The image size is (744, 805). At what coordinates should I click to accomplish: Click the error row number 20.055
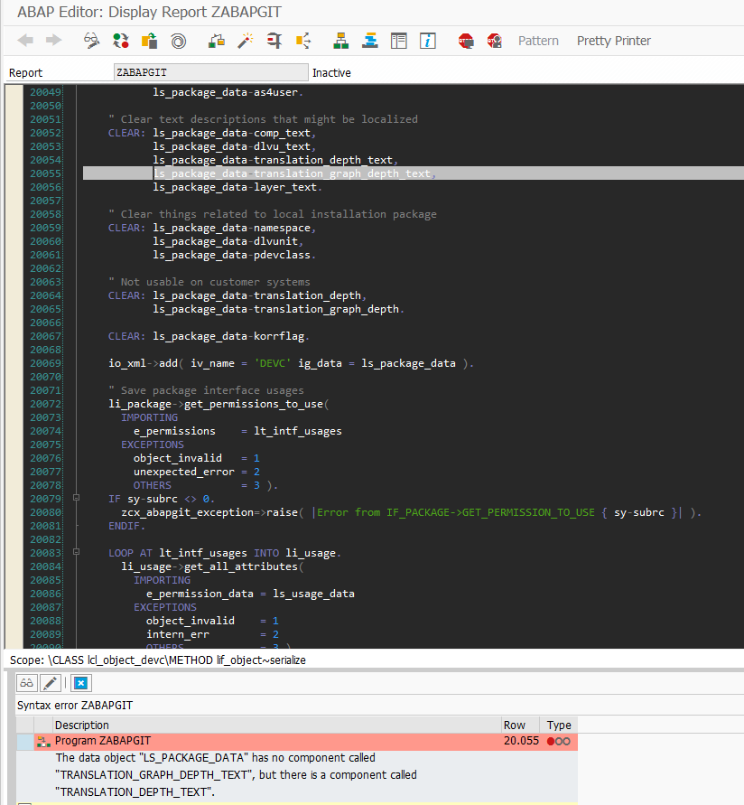coord(521,741)
